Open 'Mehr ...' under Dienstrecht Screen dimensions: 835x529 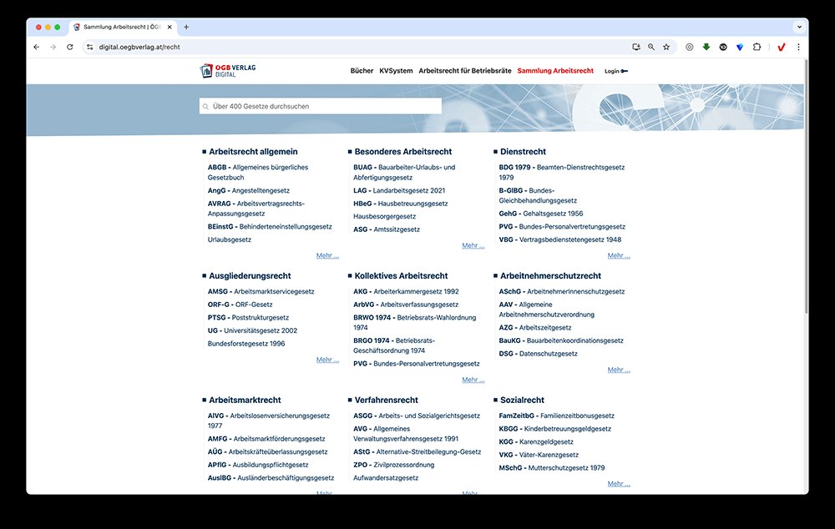(618, 255)
